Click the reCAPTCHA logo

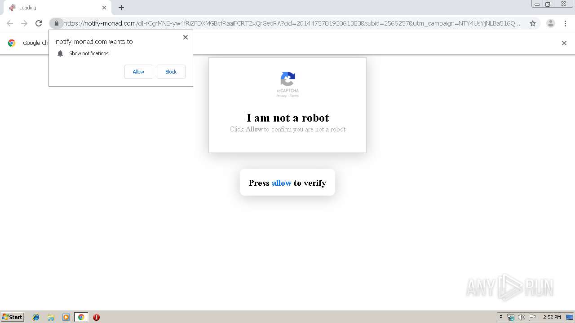pos(287,79)
